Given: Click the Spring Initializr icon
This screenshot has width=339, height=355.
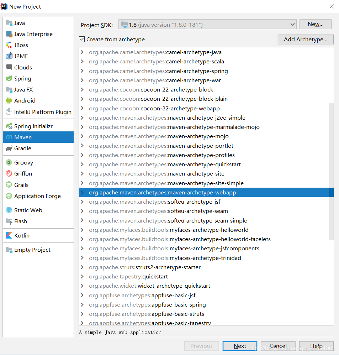Looking at the screenshot, I should pyautogui.click(x=9, y=126).
